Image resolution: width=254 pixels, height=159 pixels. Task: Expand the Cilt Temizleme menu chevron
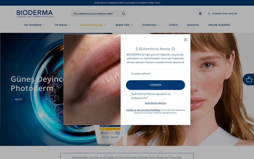click(x=44, y=25)
